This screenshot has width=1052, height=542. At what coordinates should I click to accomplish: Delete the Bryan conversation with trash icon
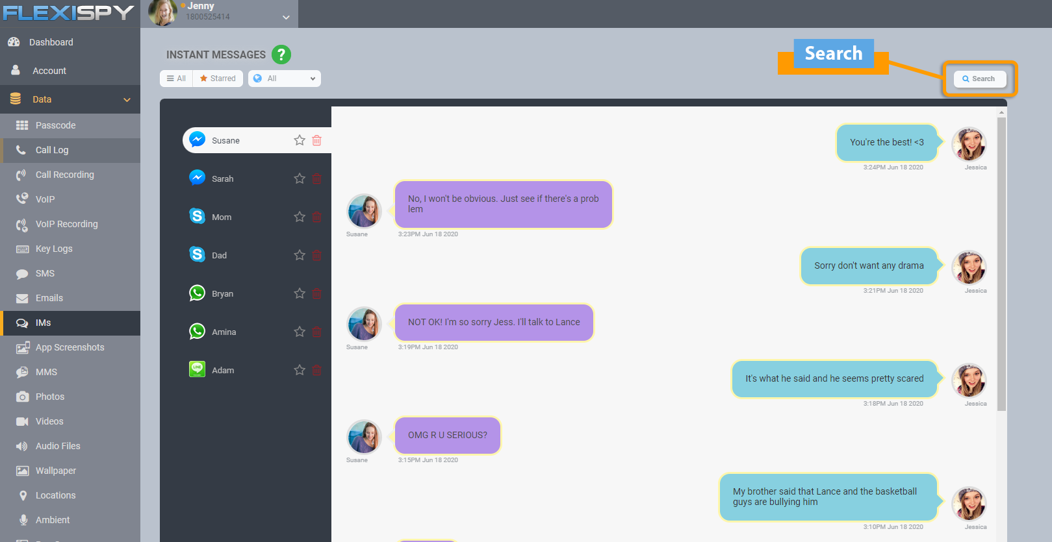[x=317, y=293]
